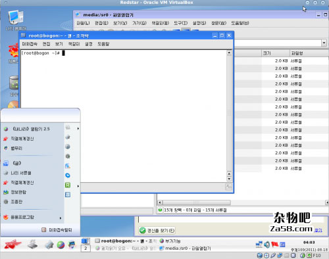This screenshot has width=329, height=259.
Task: Sort by the 크기 column header
Action: (x=276, y=53)
